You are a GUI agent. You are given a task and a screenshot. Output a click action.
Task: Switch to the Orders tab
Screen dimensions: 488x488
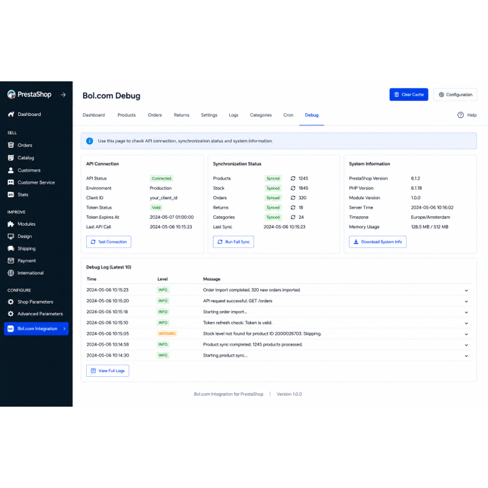(x=155, y=115)
